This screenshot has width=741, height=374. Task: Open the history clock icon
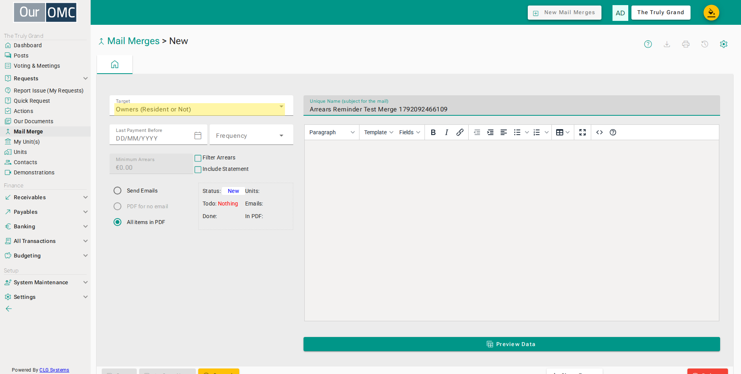[705, 44]
